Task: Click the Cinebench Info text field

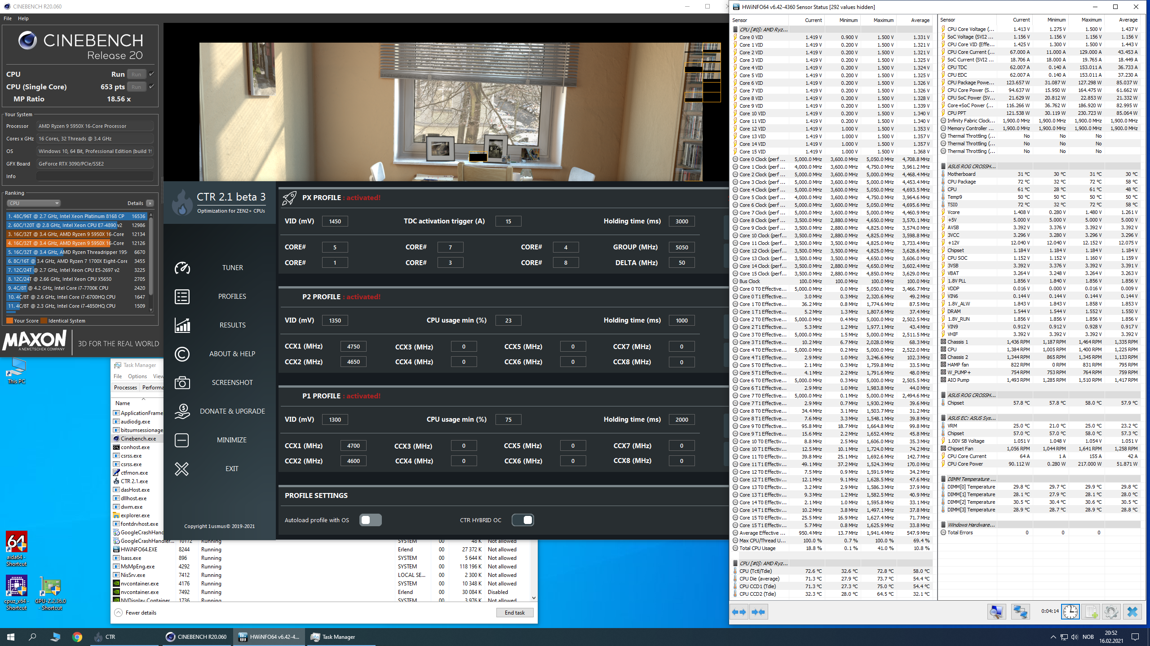Action: pos(95,176)
